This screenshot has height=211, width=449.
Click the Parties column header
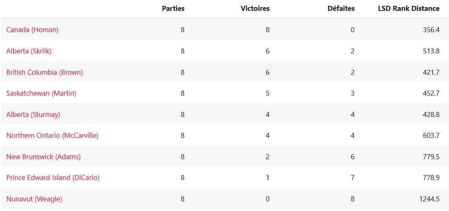173,8
